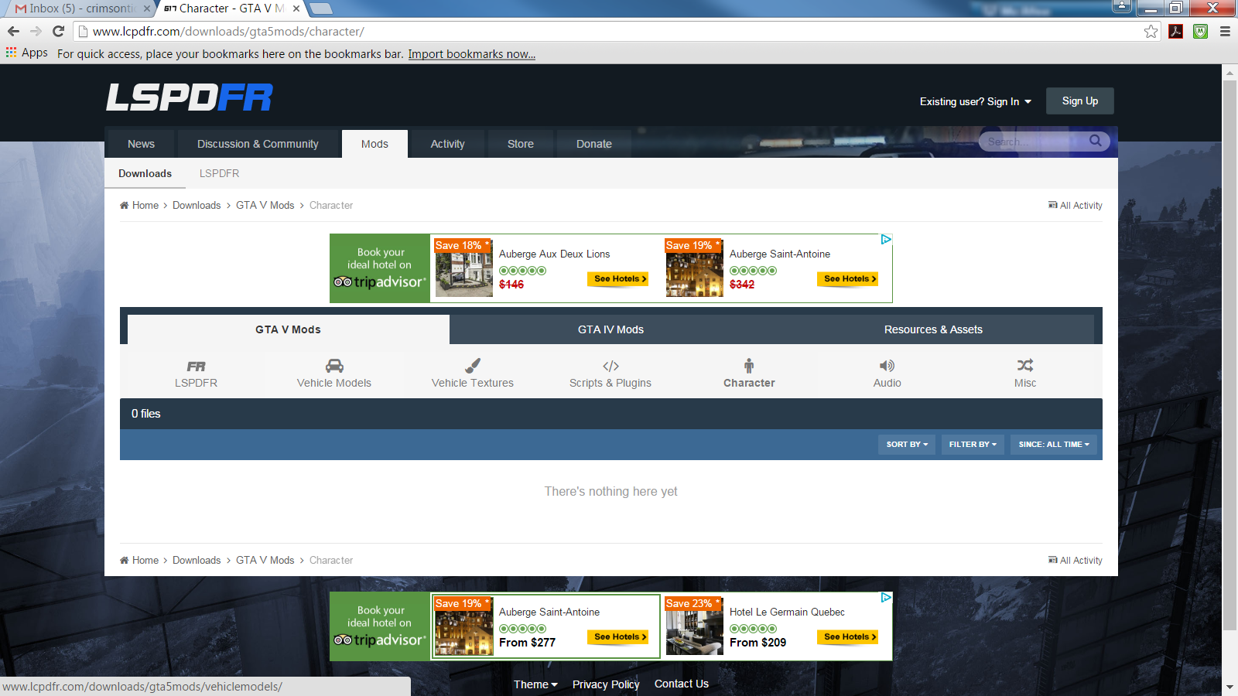Select the Downloads sub-tab
Viewport: 1238px width, 696px height.
[x=145, y=173]
